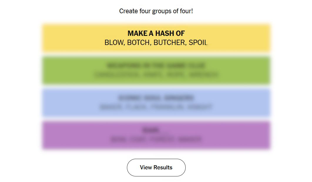Click the right edge of green group bar
This screenshot has width=312, height=182.
coord(267,71)
